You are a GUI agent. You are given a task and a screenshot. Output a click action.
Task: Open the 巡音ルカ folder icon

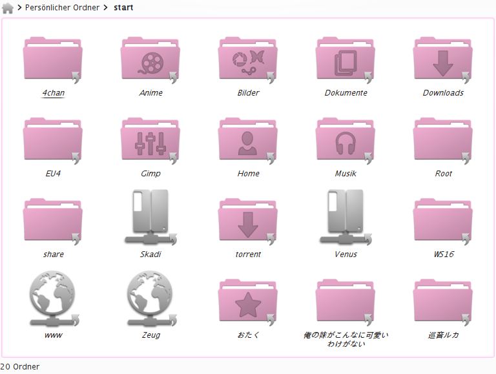click(443, 302)
